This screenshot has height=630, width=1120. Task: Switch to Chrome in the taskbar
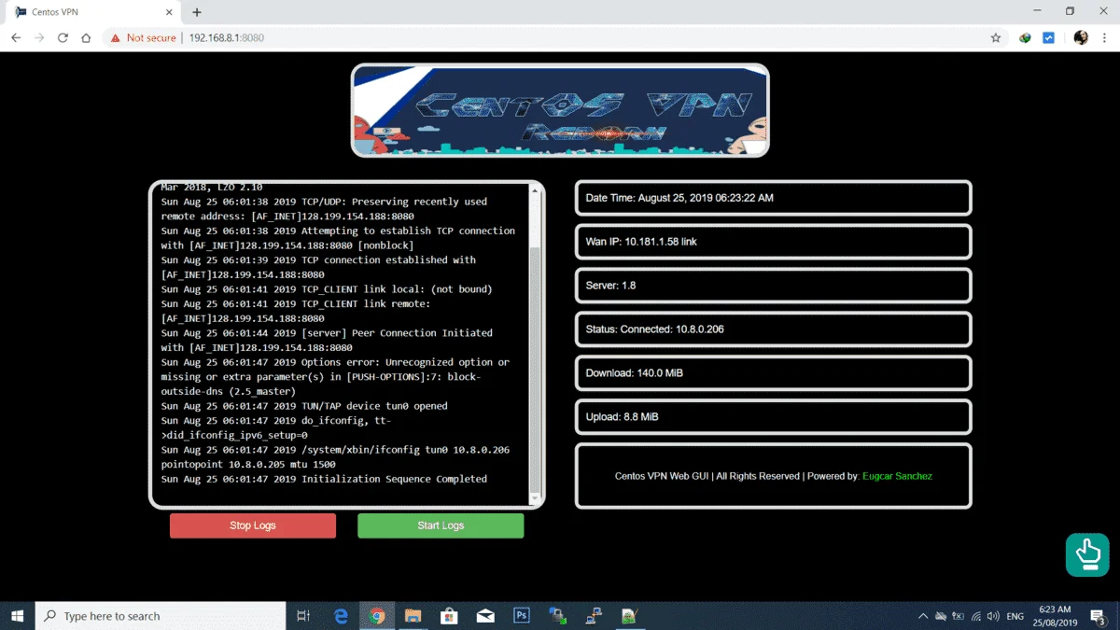click(x=377, y=616)
